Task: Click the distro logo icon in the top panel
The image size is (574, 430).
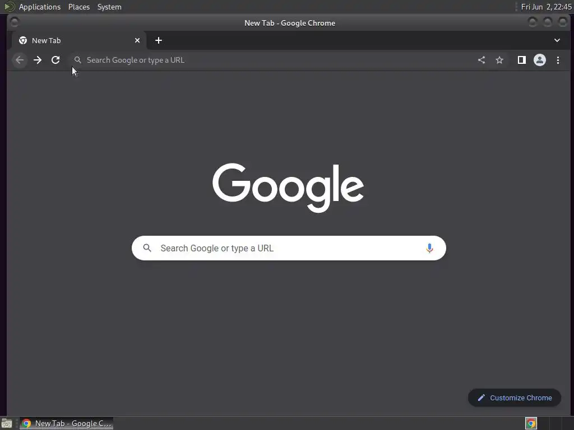Action: coord(10,7)
